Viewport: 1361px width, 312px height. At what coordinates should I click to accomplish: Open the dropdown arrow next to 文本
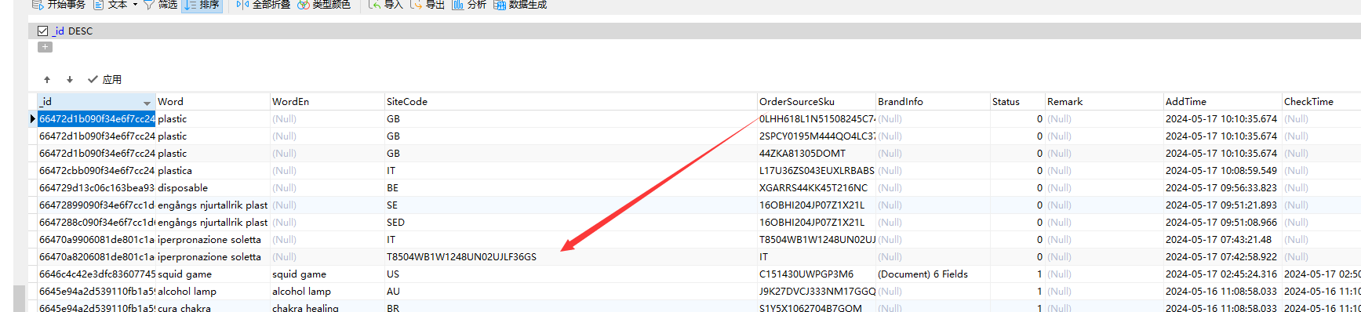tap(135, 5)
